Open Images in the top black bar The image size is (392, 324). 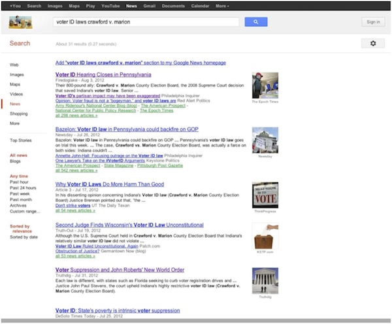coord(55,6)
